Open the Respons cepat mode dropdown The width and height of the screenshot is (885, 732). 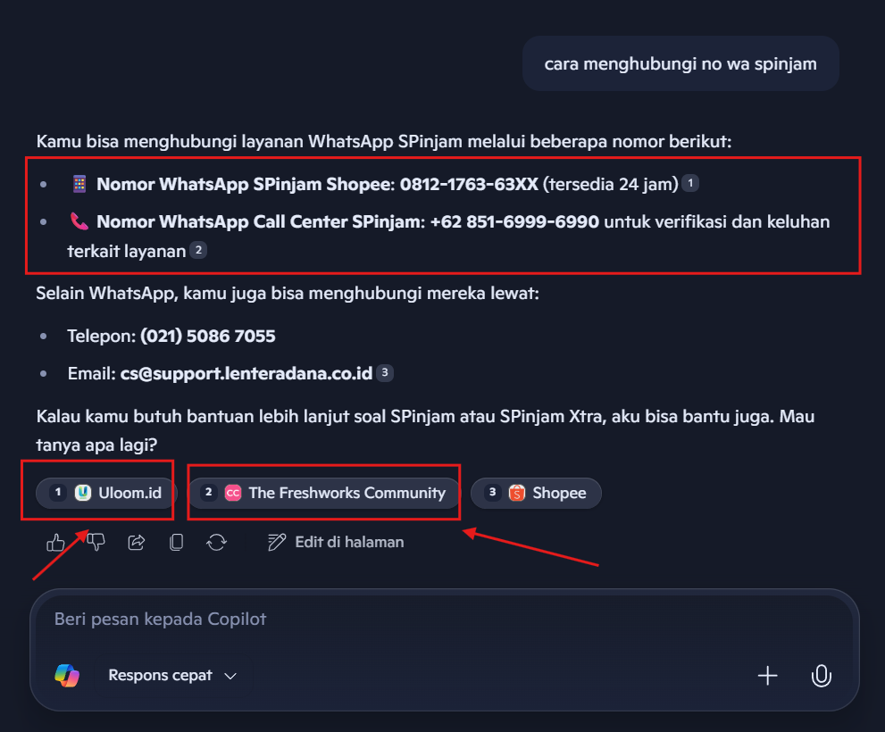tap(172, 676)
